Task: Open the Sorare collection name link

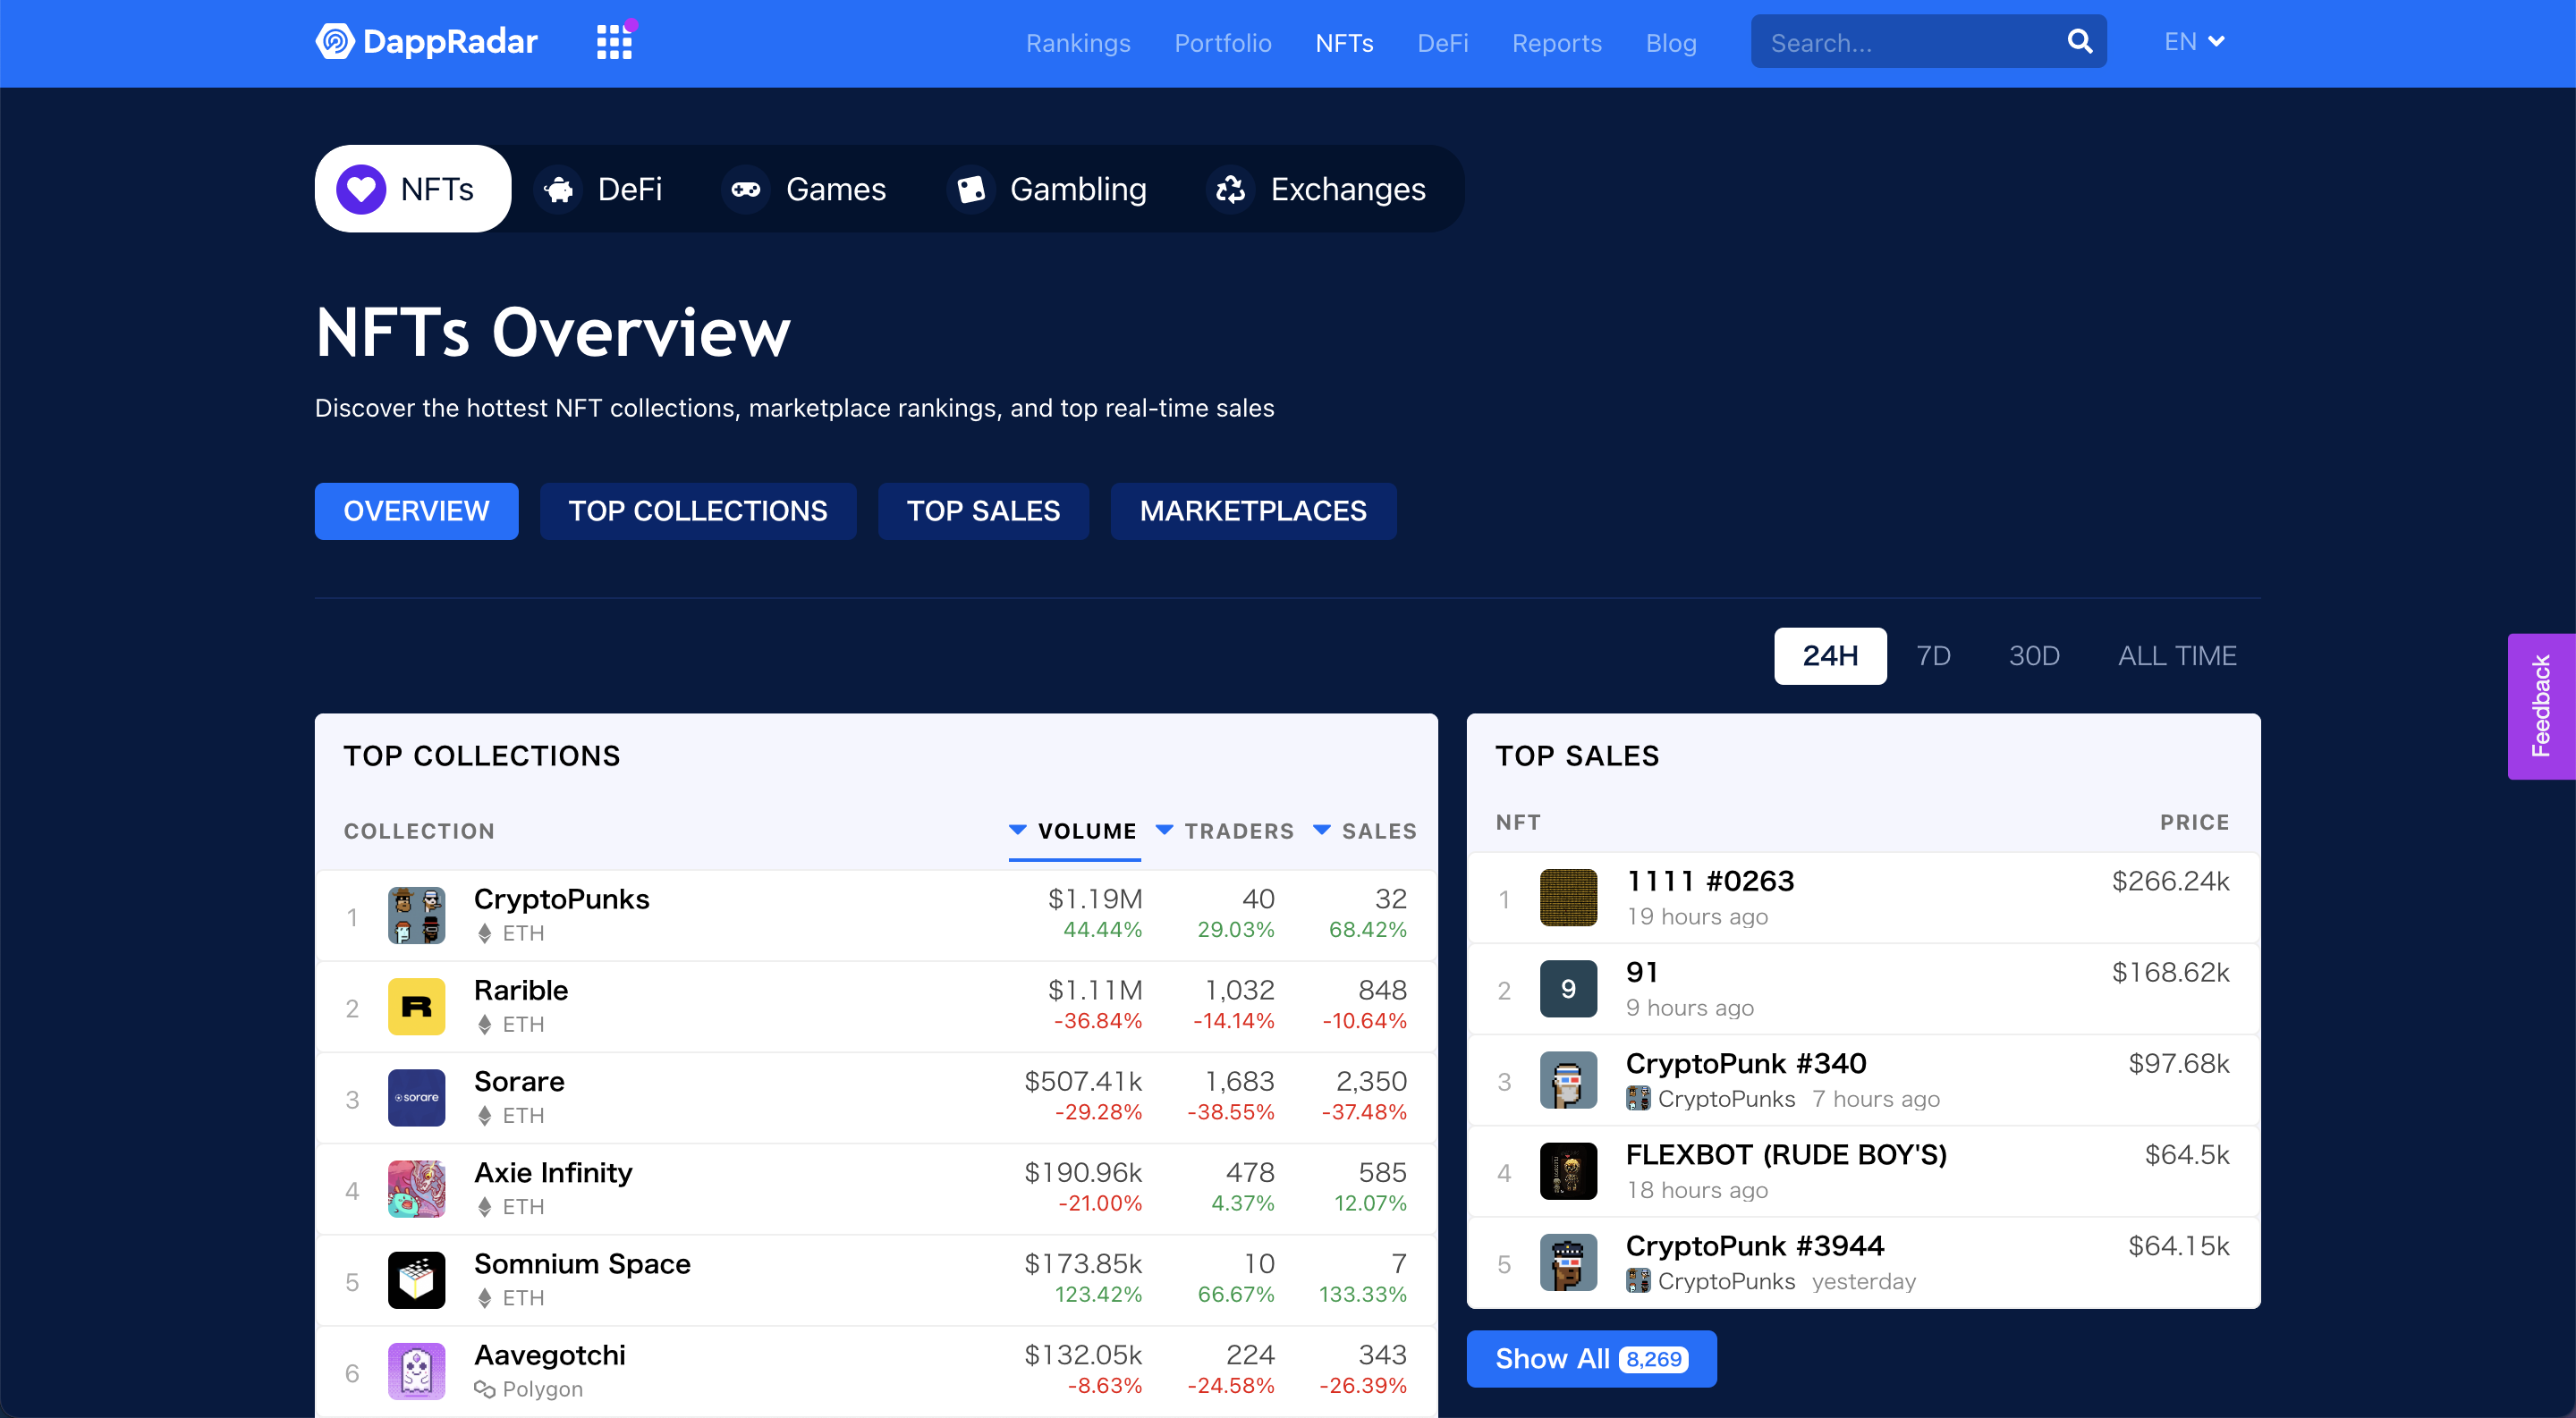Action: (519, 1080)
